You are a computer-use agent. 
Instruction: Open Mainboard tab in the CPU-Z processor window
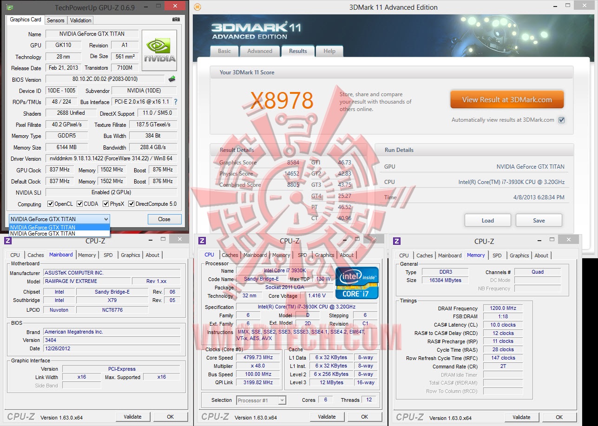point(255,255)
